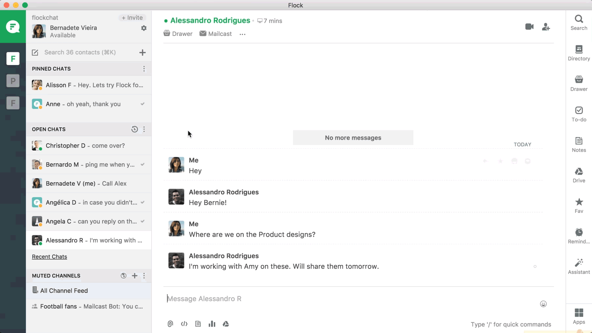
Task: Open the Fav starred messages
Action: 579,206
